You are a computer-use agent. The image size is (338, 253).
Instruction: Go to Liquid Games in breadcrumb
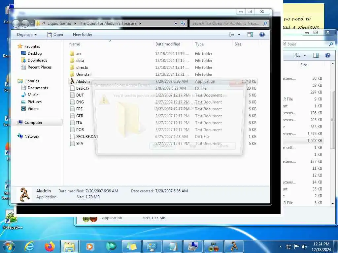coord(59,23)
